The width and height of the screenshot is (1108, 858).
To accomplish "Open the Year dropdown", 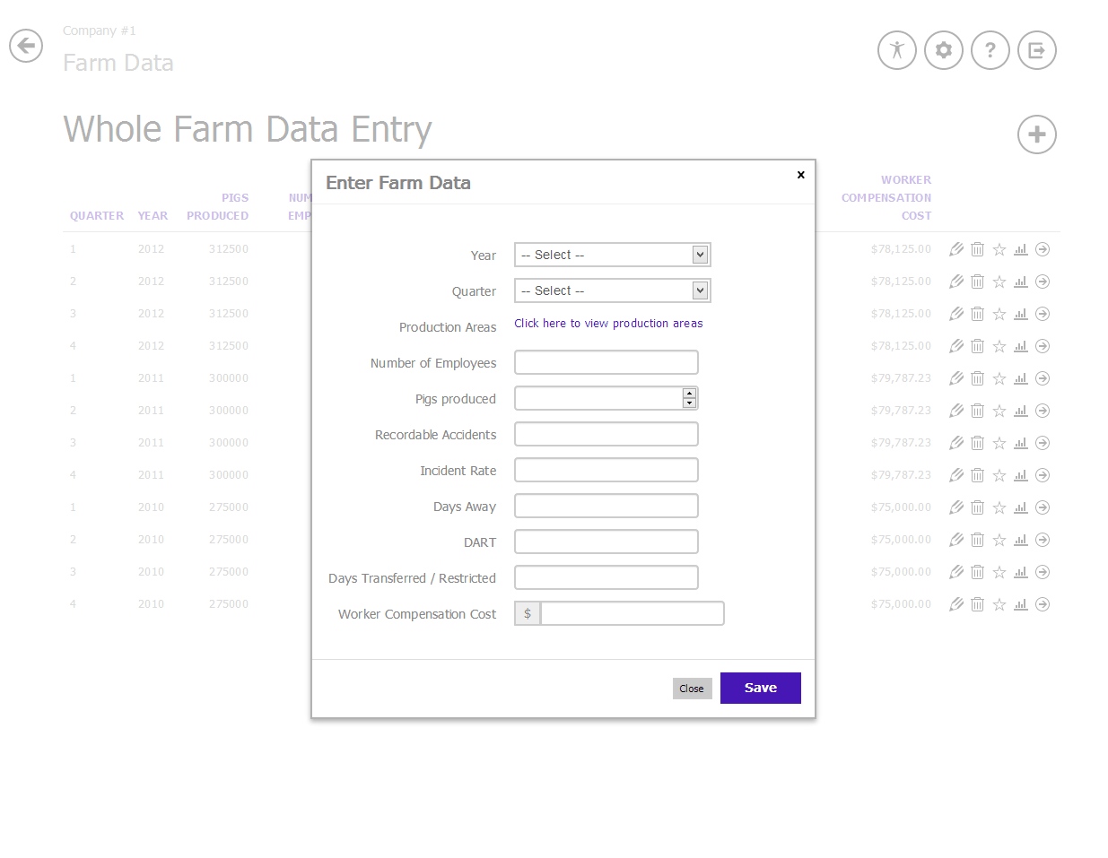I will click(x=613, y=255).
